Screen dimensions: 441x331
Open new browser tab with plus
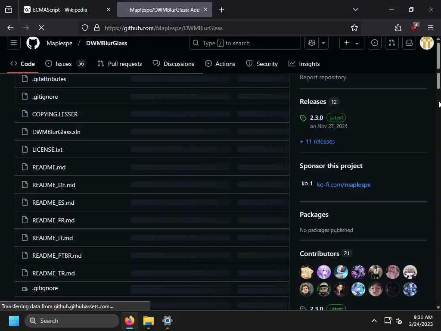click(221, 10)
